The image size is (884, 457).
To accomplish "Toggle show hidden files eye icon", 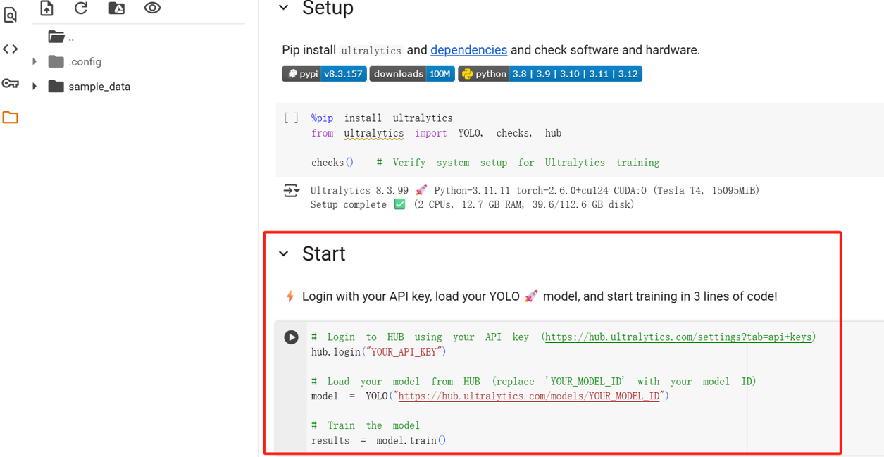I will click(152, 8).
